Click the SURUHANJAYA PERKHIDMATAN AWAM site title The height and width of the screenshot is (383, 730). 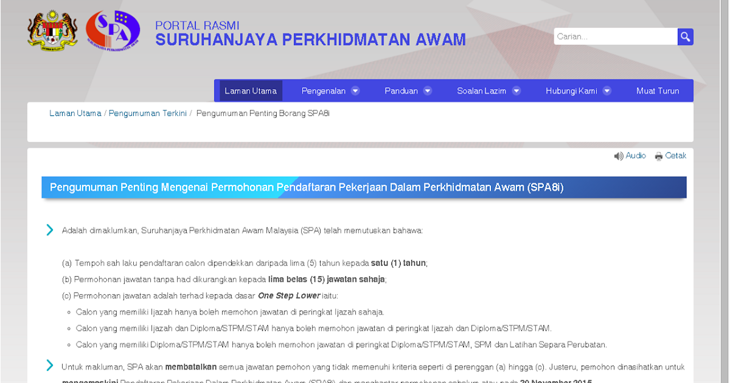(310, 40)
